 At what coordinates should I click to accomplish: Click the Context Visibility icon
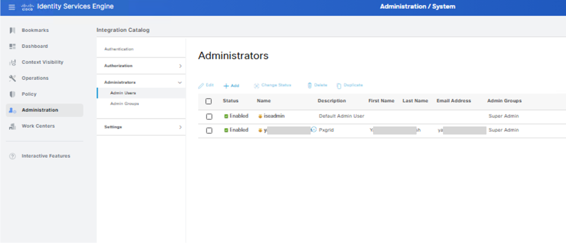coord(12,62)
